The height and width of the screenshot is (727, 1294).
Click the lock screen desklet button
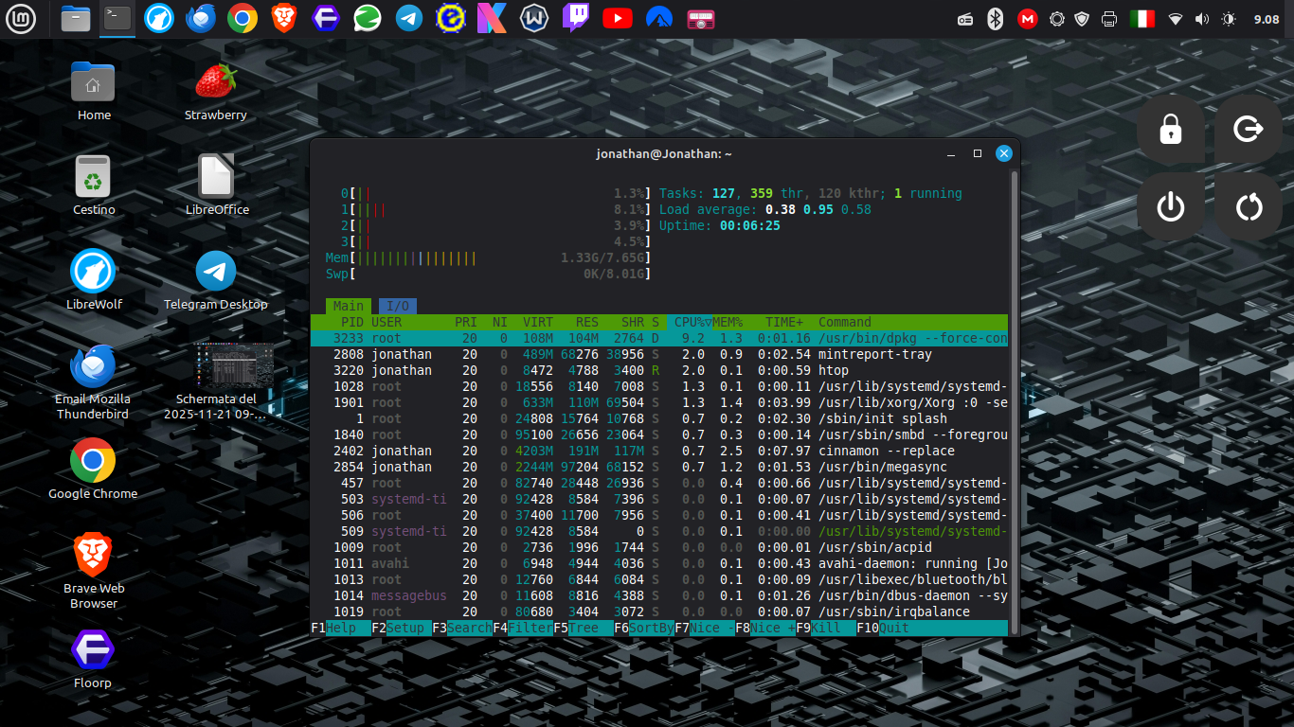click(x=1171, y=129)
